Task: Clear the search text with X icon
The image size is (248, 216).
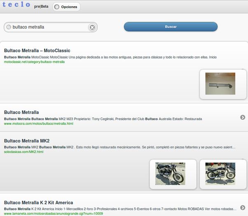Action: point(92,27)
